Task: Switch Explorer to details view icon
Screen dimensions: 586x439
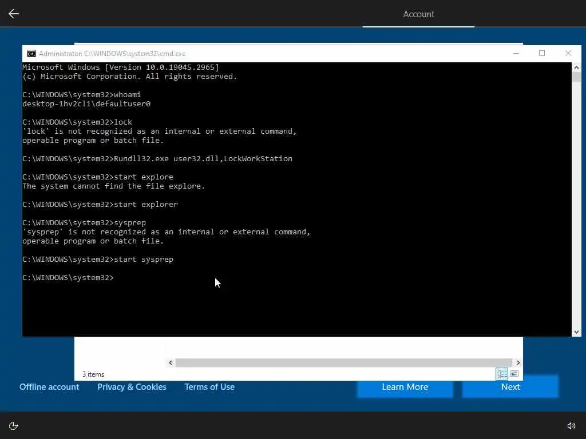Action: 502,374
